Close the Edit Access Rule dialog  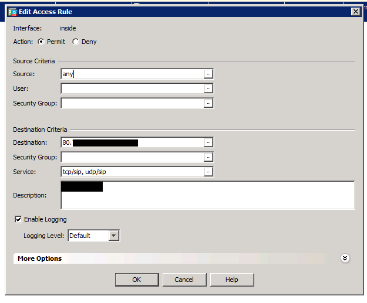tap(355, 12)
